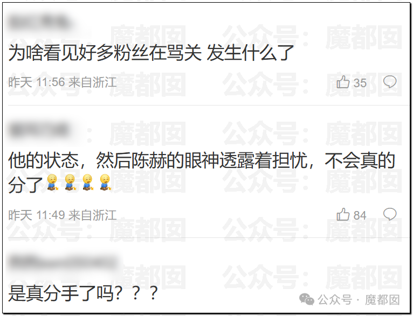The image size is (413, 316).
Task: Click the 公众号 · 魔都囡 watermark text
Action: point(359,300)
